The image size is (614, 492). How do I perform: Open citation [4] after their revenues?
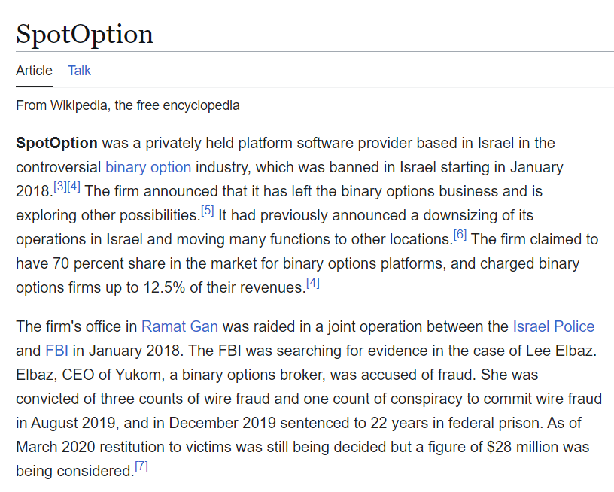(313, 283)
